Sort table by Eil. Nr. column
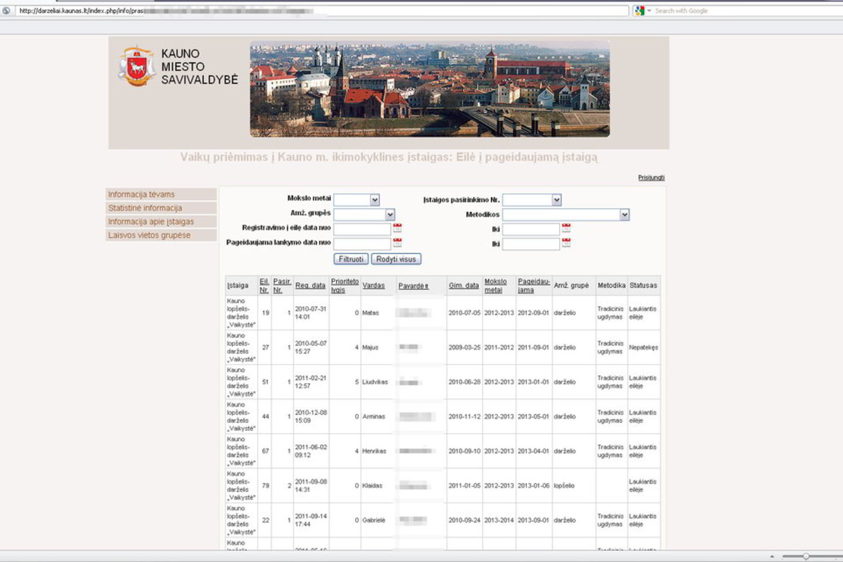843x562 pixels. pos(264,286)
